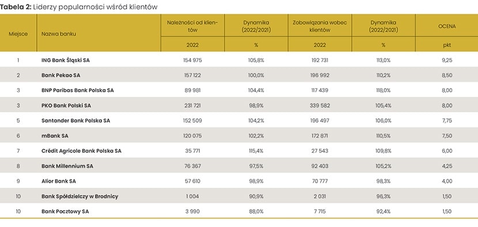Click Santander Bank Polska SA name
The height and width of the screenshot is (227, 478).
75,121
